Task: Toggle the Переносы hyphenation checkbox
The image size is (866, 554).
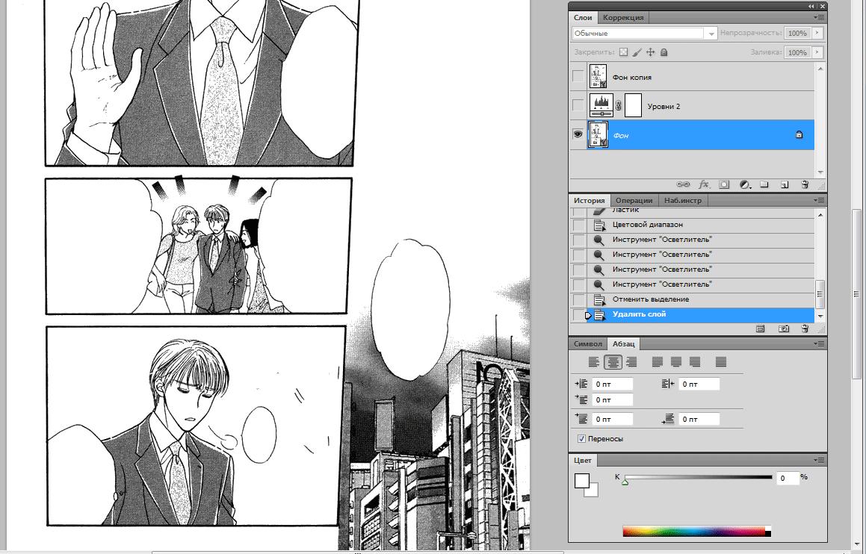Action: (x=581, y=439)
